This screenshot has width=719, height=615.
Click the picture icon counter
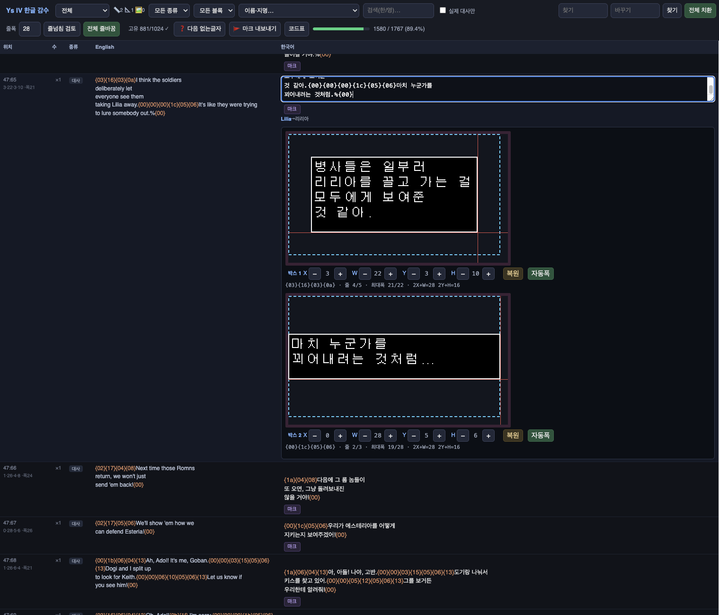click(x=140, y=10)
